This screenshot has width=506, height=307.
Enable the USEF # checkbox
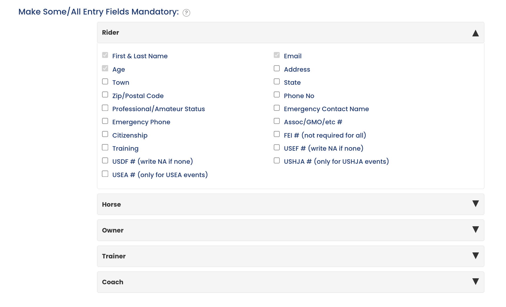(x=277, y=148)
